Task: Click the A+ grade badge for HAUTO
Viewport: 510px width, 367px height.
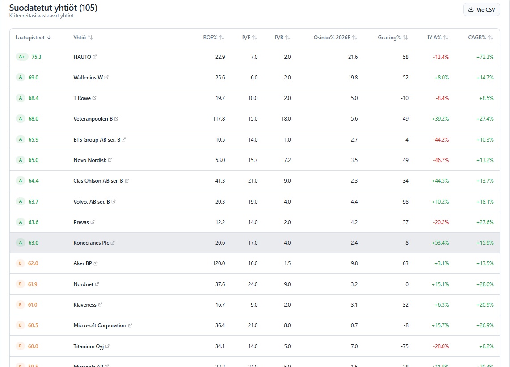Action: point(21,57)
